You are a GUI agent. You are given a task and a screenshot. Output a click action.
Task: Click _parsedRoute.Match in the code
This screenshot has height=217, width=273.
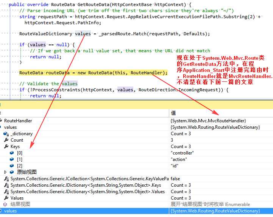point(123,34)
